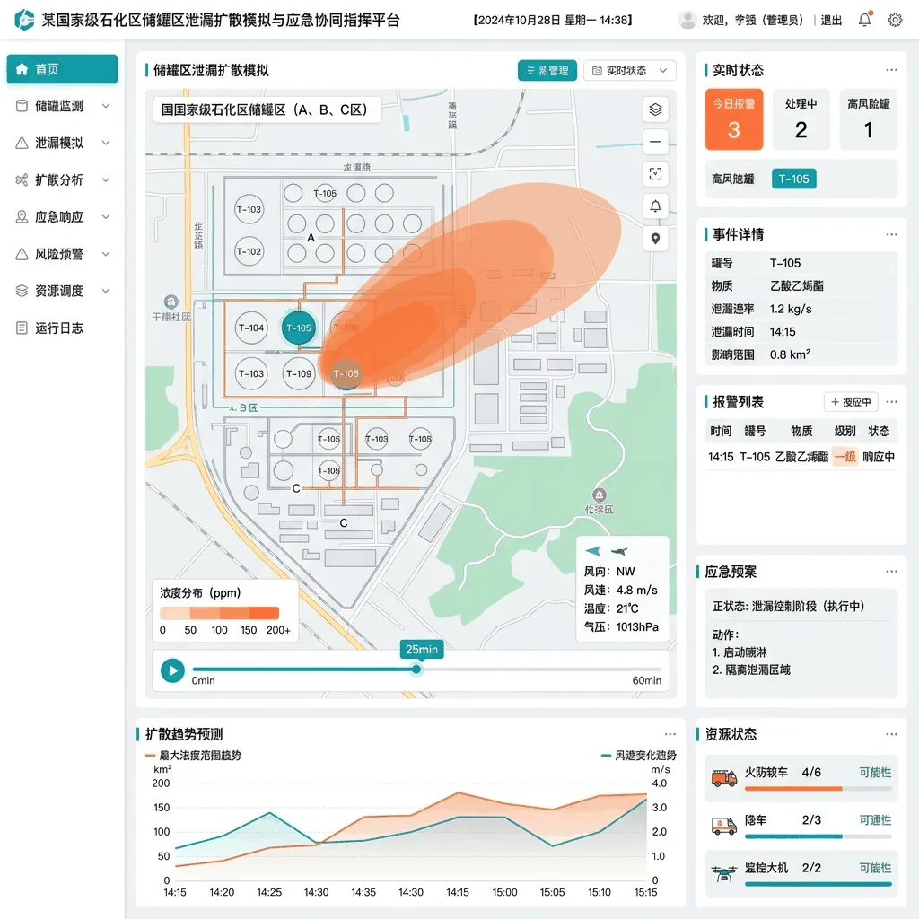Select the highlighted T-105 tank on map

(x=299, y=328)
